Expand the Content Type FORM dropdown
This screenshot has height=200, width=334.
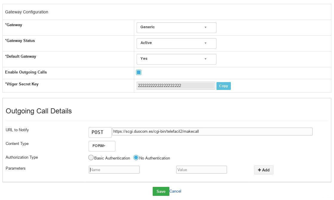(x=102, y=146)
